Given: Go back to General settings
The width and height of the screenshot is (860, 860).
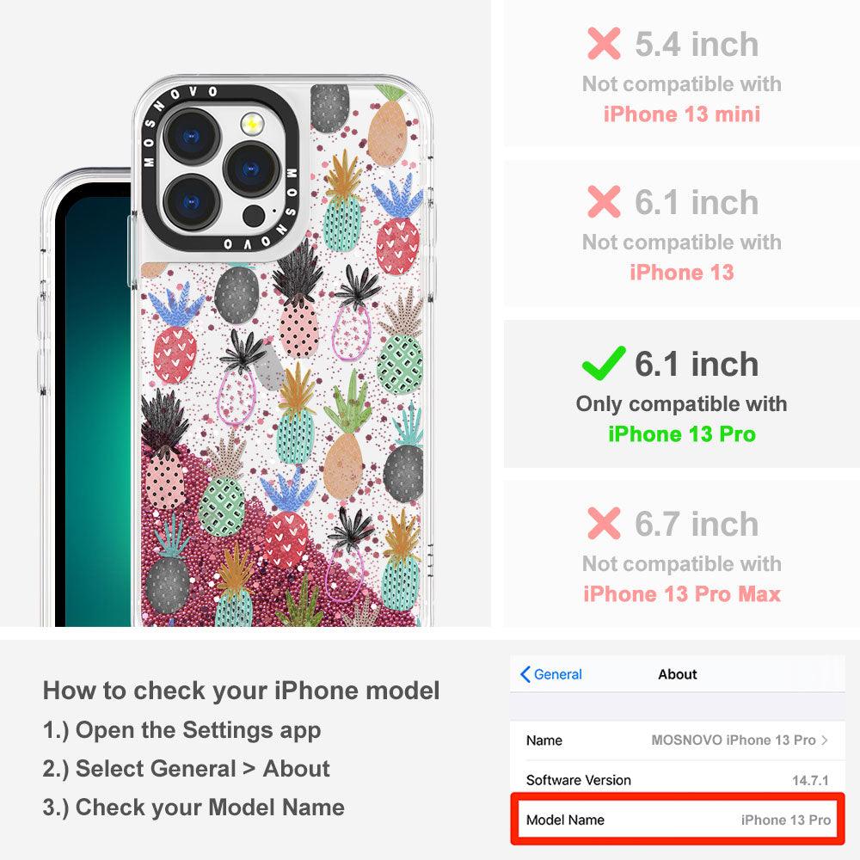Looking at the screenshot, I should tap(551, 674).
